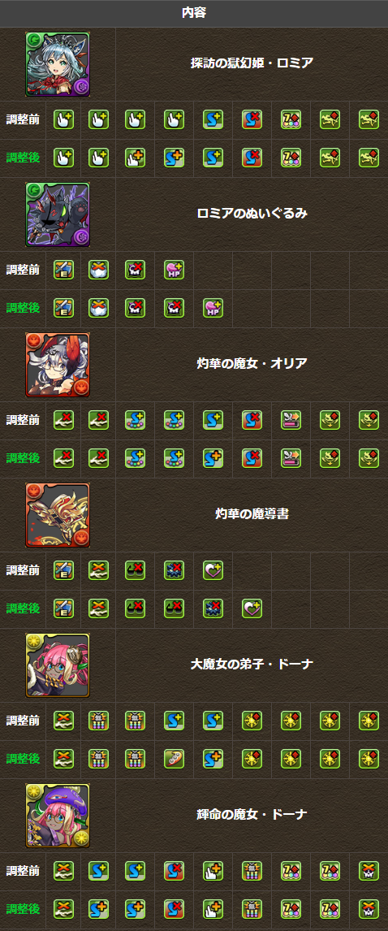Click the 大魔女の弟子・ドーナ portrait
388x931 pixels.
pyautogui.click(x=58, y=665)
